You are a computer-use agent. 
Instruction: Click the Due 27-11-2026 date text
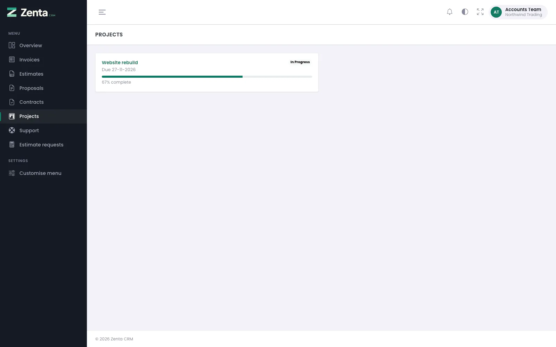tap(119, 70)
